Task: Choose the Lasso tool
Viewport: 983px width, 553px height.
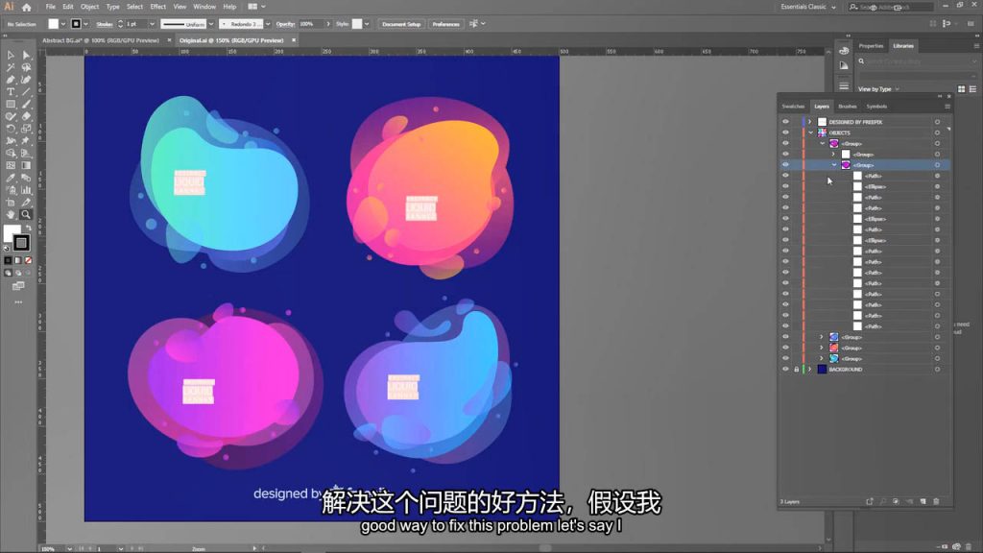Action: (26, 67)
